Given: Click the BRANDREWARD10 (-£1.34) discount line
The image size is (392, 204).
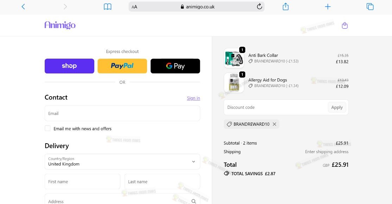Looking at the screenshot, I should coord(273,86).
